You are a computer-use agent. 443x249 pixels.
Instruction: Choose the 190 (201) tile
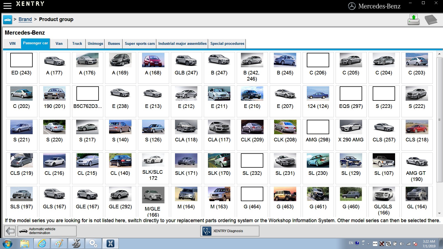point(55,101)
